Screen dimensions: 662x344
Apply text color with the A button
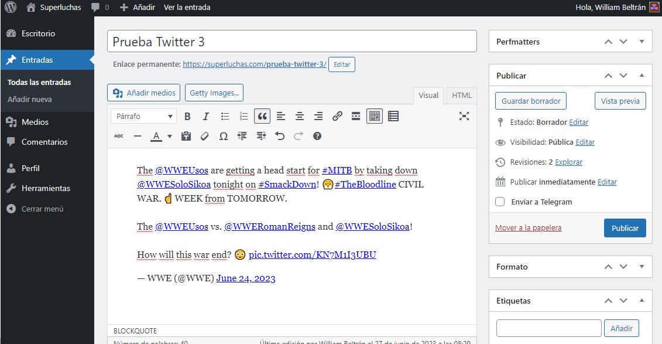point(156,136)
